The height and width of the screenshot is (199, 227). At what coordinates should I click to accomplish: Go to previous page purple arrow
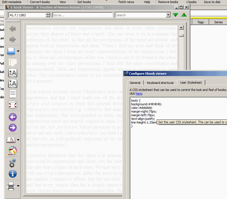pyautogui.click(x=13, y=117)
